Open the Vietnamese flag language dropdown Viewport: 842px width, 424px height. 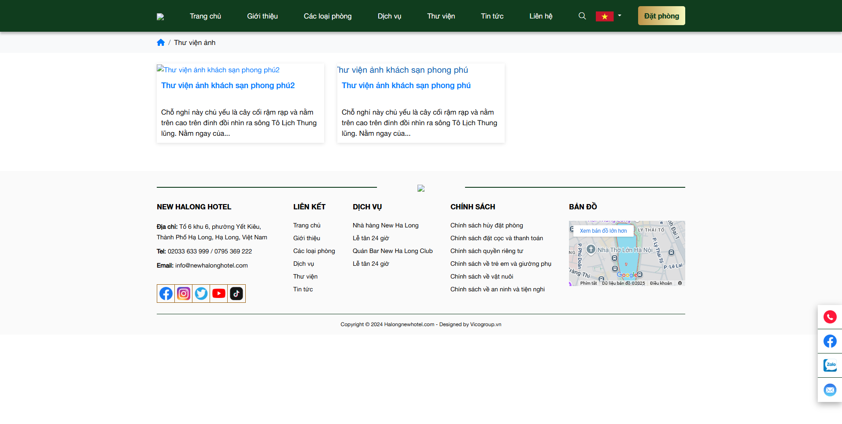pyautogui.click(x=609, y=16)
